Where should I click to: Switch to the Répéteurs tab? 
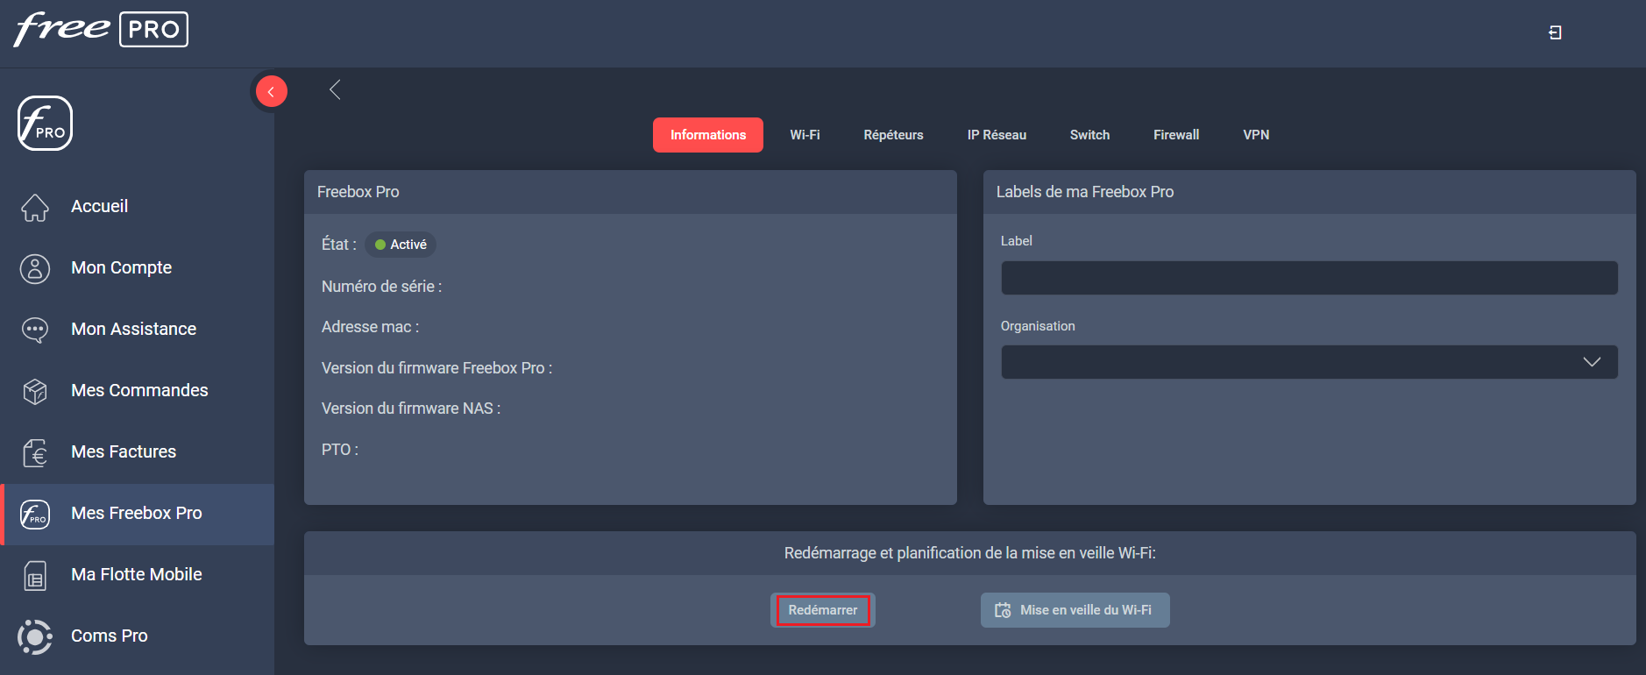click(x=893, y=135)
